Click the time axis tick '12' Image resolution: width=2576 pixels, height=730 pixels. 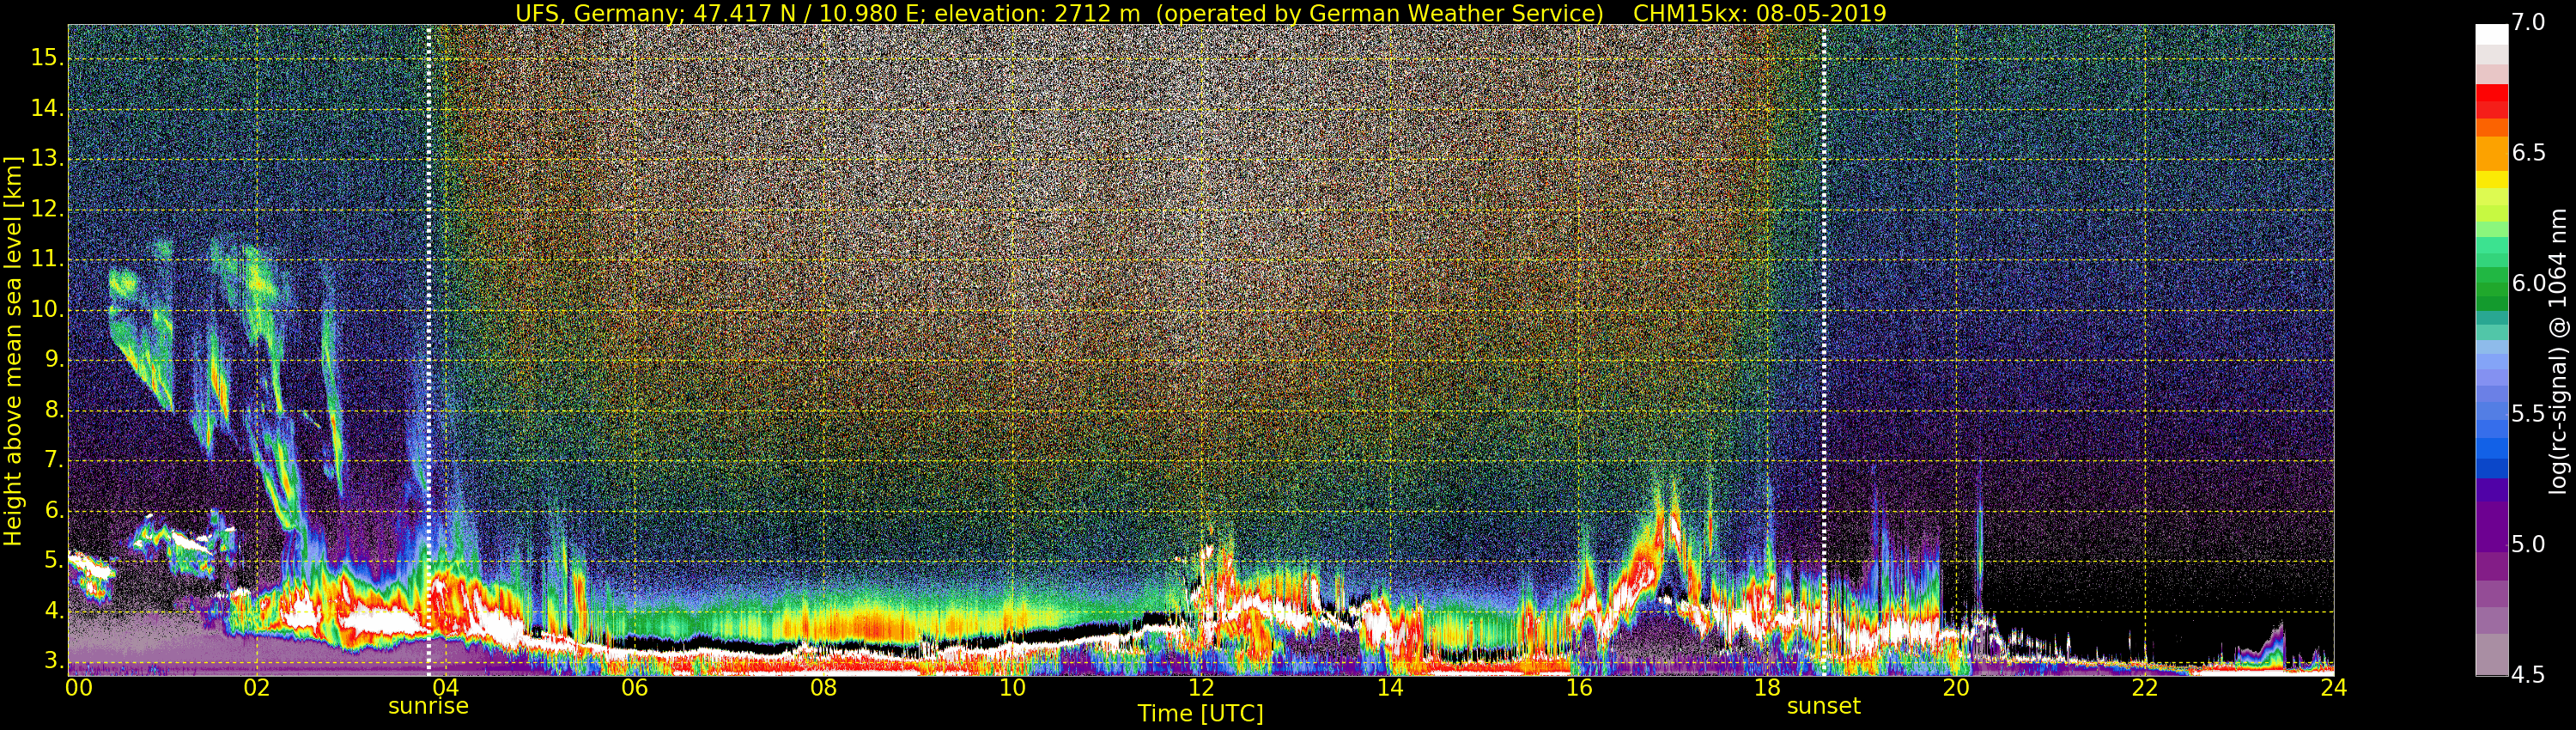1201,687
